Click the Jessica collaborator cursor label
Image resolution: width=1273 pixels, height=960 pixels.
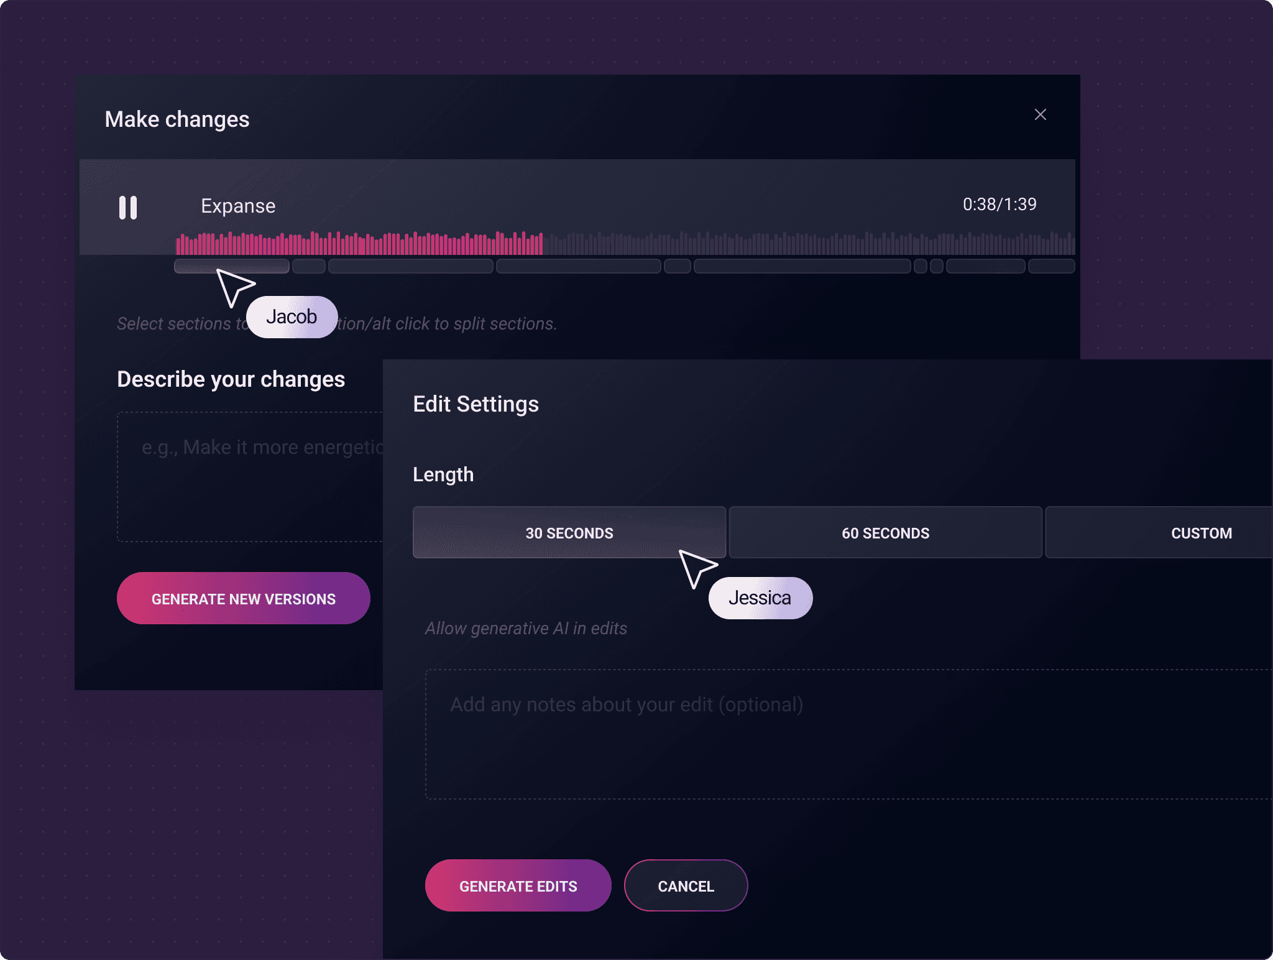pos(760,598)
